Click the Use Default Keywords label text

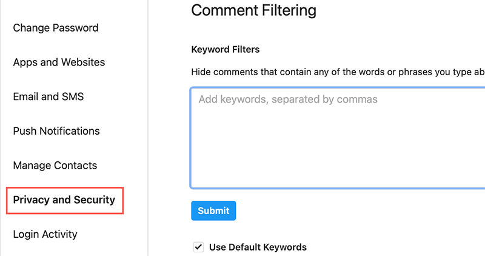[258, 247]
